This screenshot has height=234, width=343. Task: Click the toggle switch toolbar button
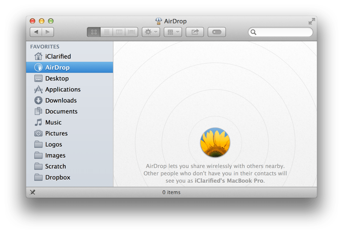tap(217, 32)
